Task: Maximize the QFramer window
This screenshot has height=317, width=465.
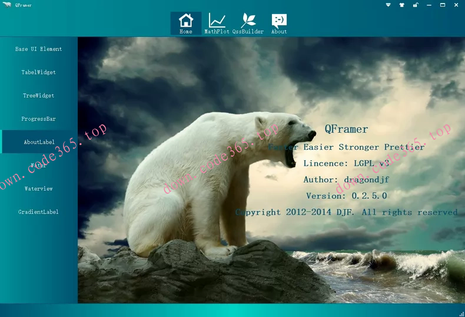Action: point(443,5)
